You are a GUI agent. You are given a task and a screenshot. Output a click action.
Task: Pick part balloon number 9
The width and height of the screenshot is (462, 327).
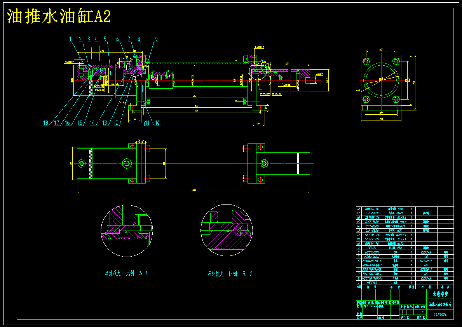[x=156, y=39]
